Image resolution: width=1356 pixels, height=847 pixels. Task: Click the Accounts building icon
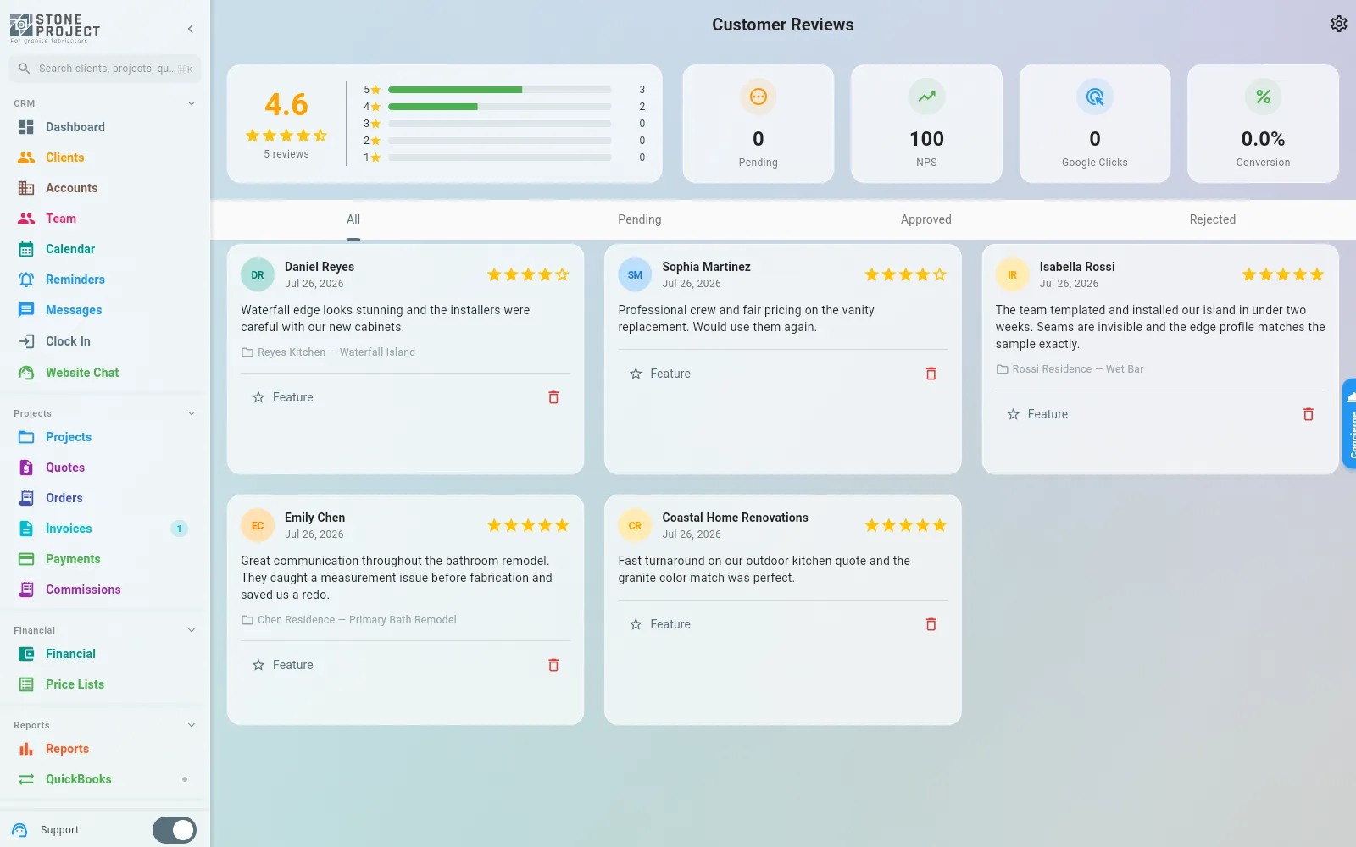[26, 188]
